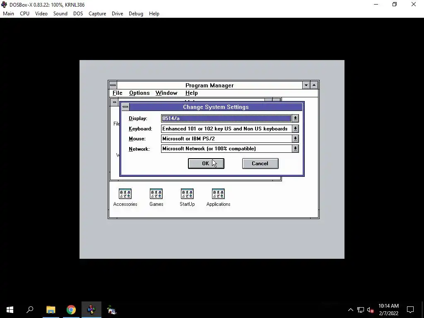The width and height of the screenshot is (424, 318).
Task: Expand the Display dropdown arrow
Action: [x=295, y=118]
